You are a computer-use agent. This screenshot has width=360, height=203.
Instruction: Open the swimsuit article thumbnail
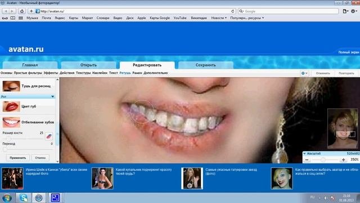pyautogui.click(x=102, y=178)
